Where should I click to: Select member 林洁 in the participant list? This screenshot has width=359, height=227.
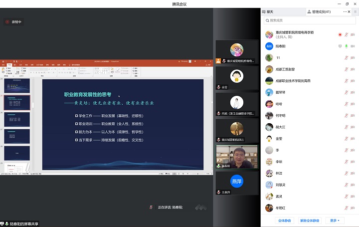click(279, 173)
